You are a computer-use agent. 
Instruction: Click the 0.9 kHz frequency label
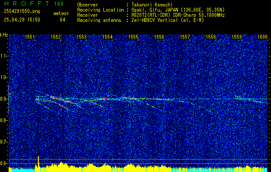coord(3,99)
